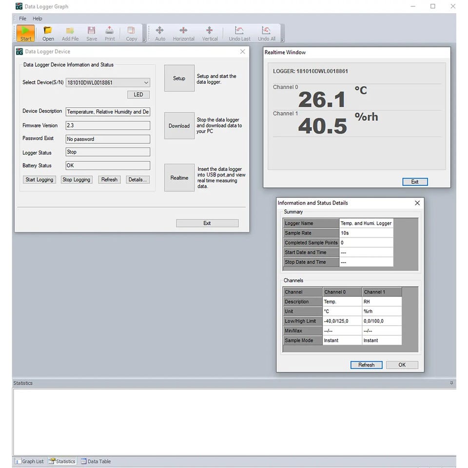Maximize the Data Logger Graph window

[433, 6]
